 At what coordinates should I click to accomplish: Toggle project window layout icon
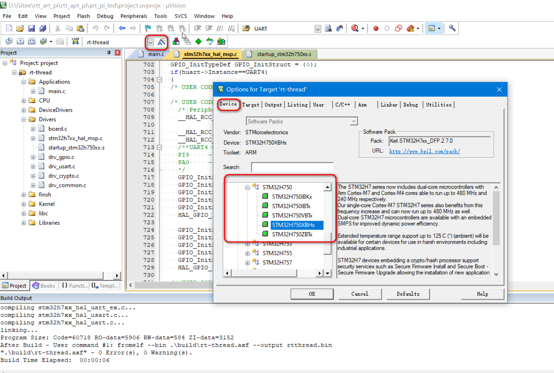(432, 28)
